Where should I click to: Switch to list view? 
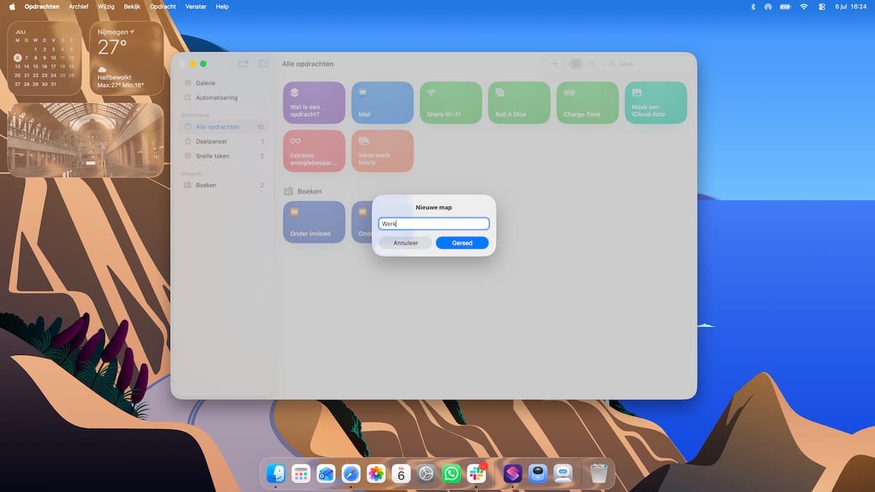coord(591,64)
